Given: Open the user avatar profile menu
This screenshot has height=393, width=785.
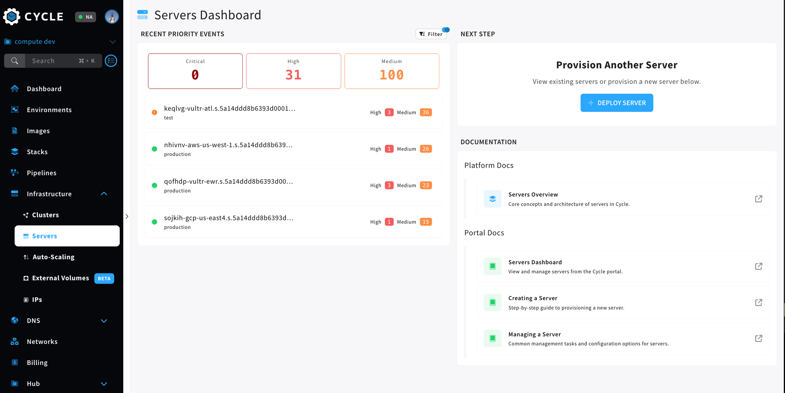Looking at the screenshot, I should point(112,17).
